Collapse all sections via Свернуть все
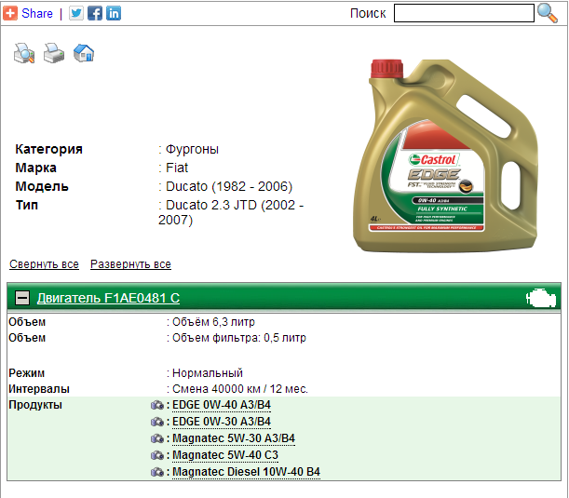Image resolution: width=569 pixels, height=498 pixels. [x=44, y=264]
